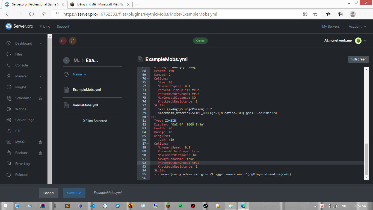Screen dimensions: 373x210
Task: Expand the Dashboard sidebar menu
Action: [x=41, y=43]
